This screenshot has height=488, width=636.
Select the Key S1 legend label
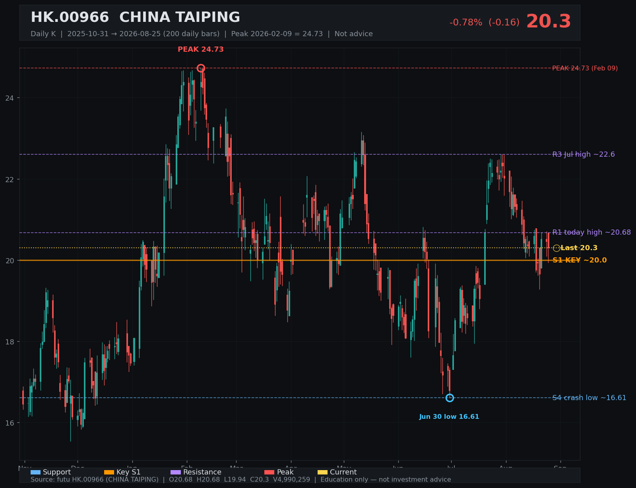click(128, 472)
